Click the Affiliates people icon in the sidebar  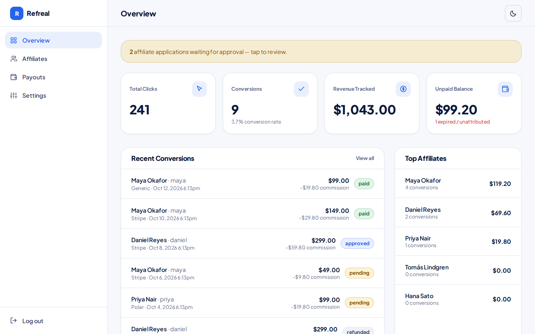click(x=14, y=59)
